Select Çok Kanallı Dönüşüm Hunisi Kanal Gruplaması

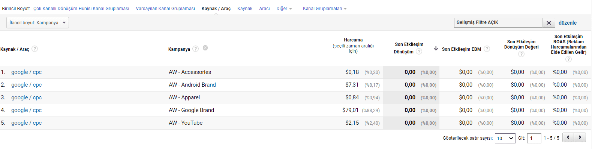(81, 9)
